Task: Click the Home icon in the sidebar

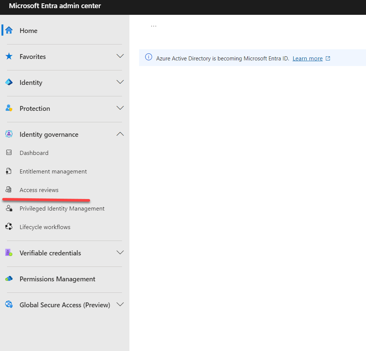Action: [x=8, y=30]
